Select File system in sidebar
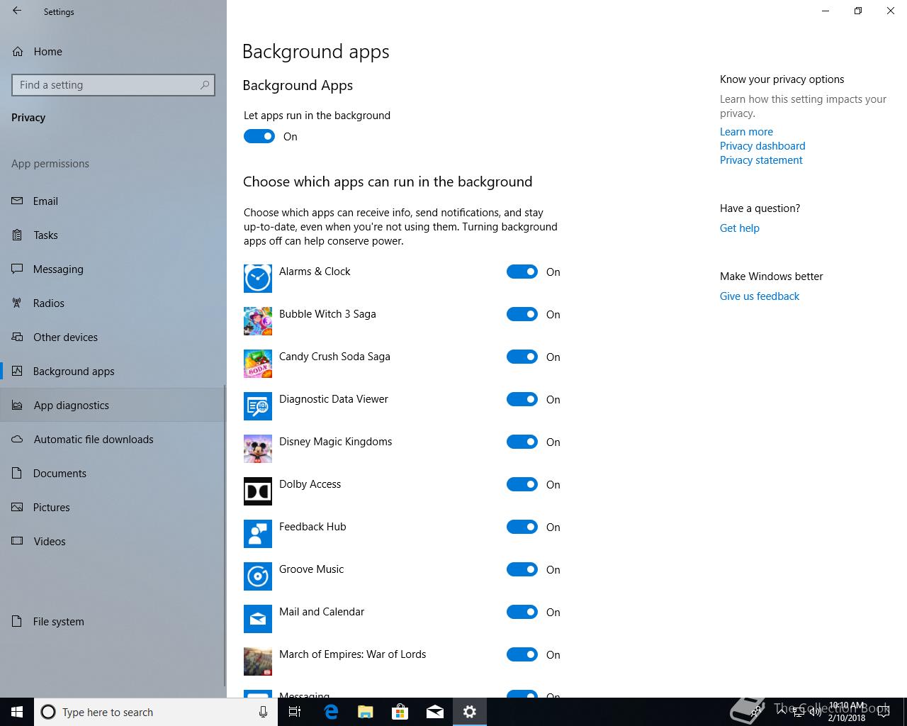 (112, 622)
